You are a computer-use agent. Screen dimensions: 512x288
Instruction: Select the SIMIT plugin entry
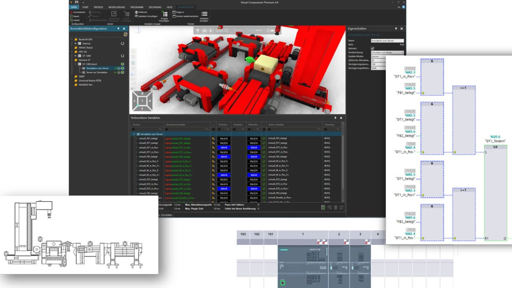81,76
